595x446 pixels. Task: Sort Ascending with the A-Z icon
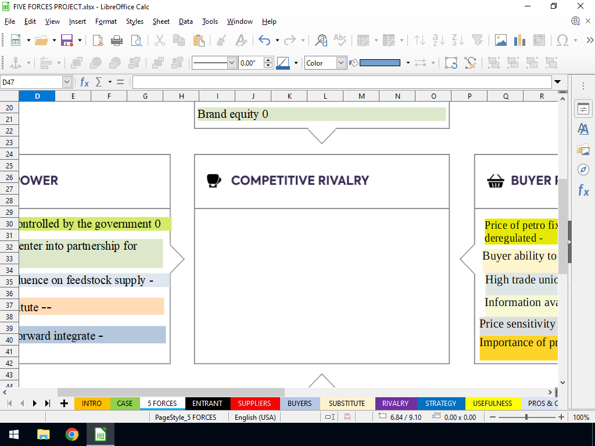[439, 40]
